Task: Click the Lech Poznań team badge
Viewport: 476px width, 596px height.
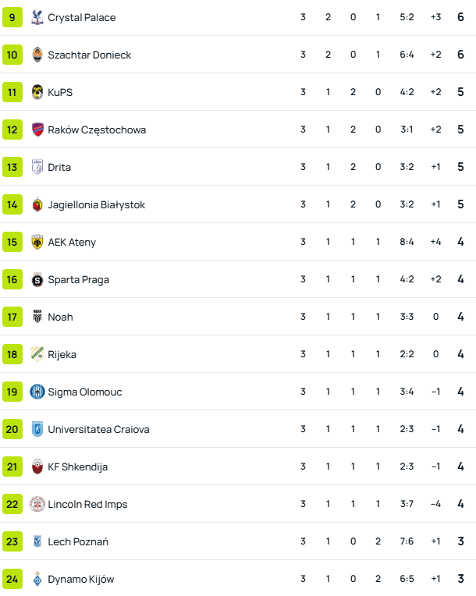Action: point(37,541)
